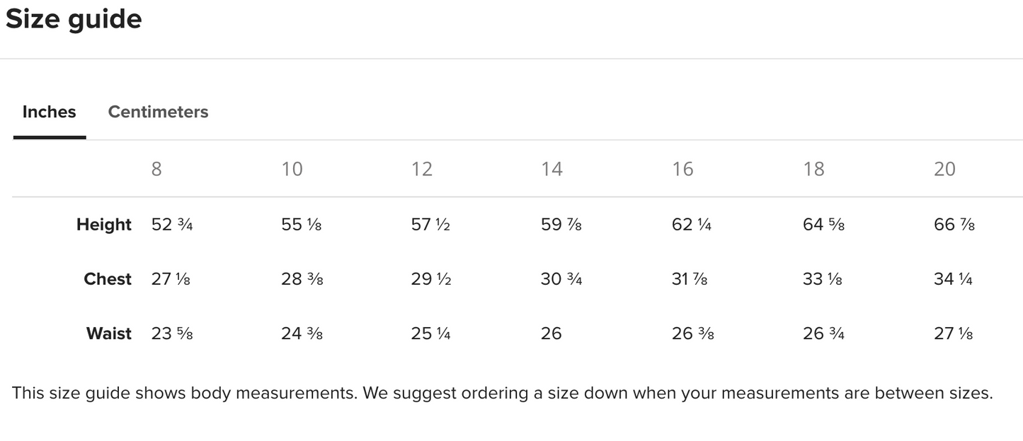1023x441 pixels.
Task: Click the size 18 column header
Action: 813,169
